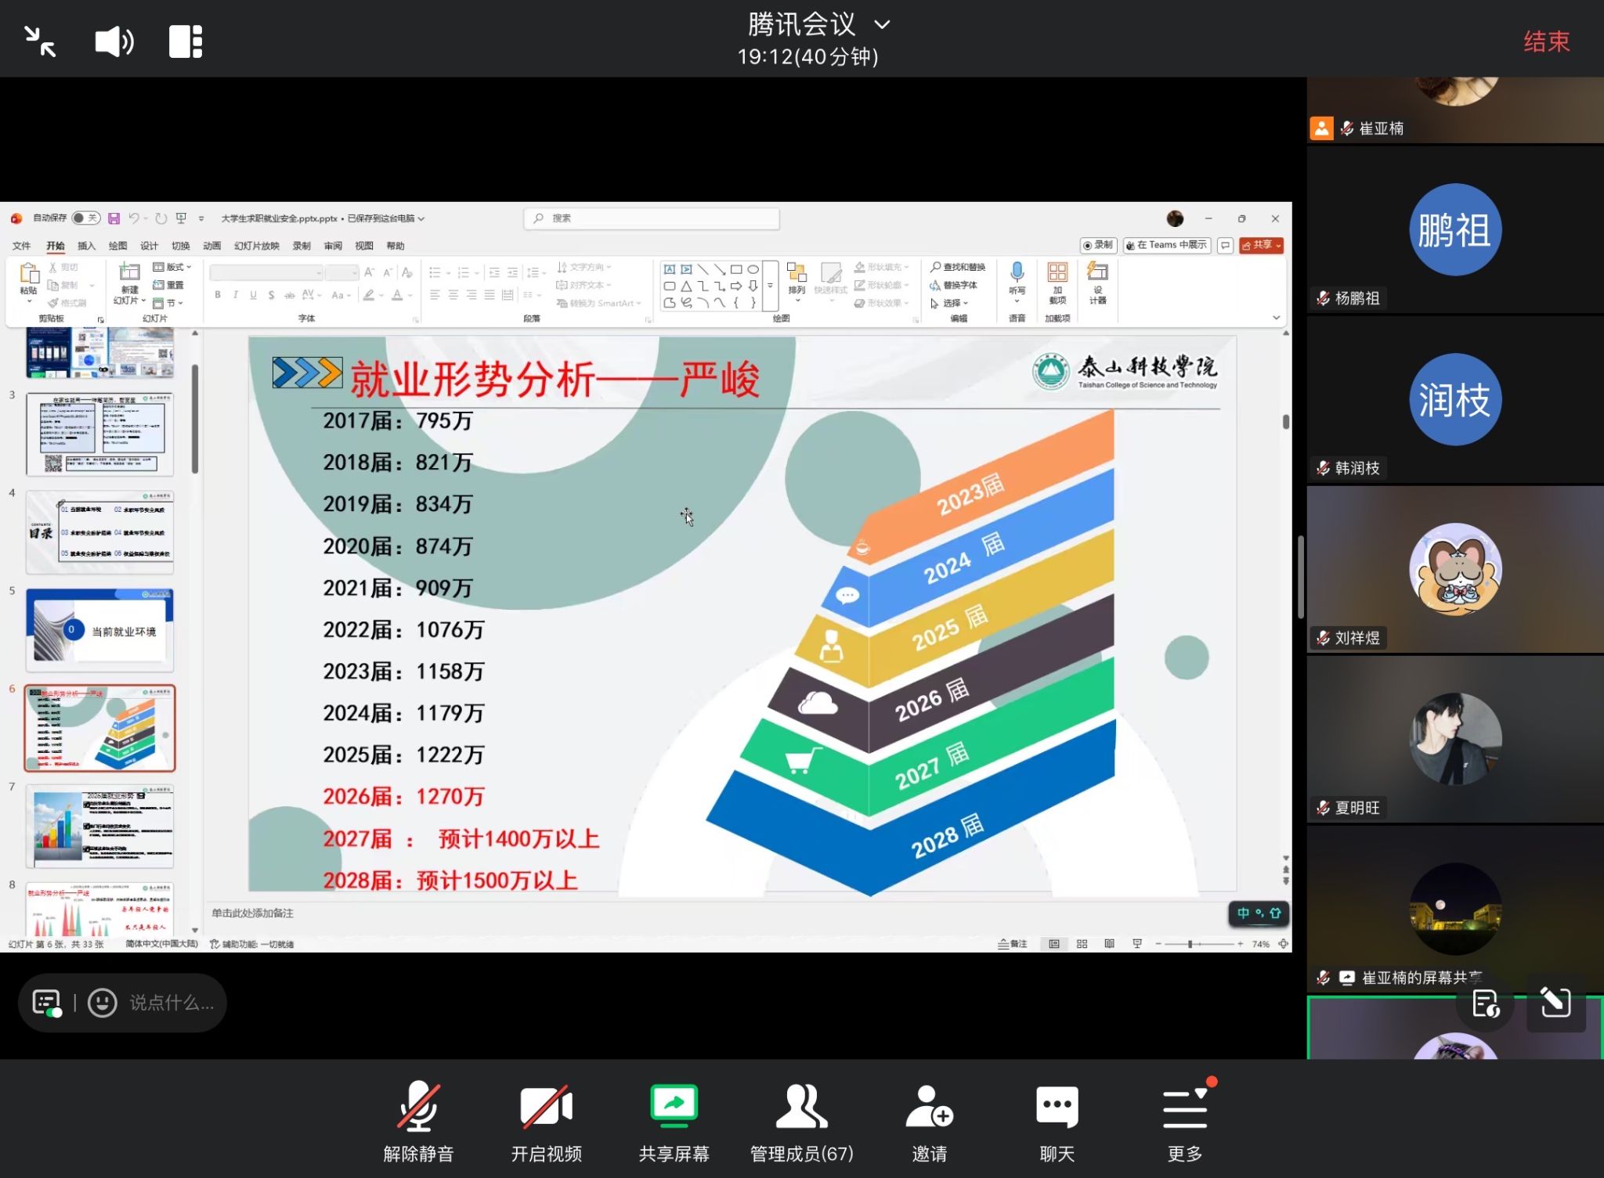Select slide 5 thumbnail 当前就业环境
The height and width of the screenshot is (1178, 1604).
(99, 630)
